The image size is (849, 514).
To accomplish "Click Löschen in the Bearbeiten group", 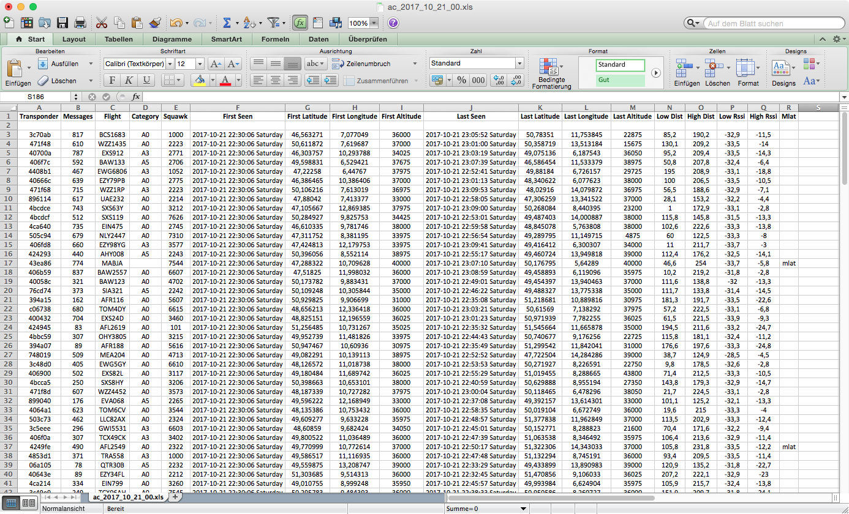I will [x=58, y=81].
